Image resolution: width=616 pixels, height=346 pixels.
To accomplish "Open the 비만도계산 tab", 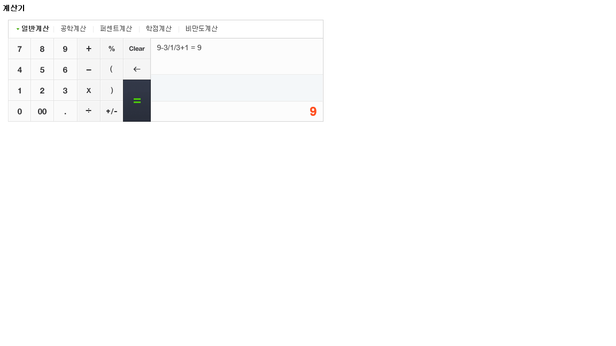I will pyautogui.click(x=202, y=29).
